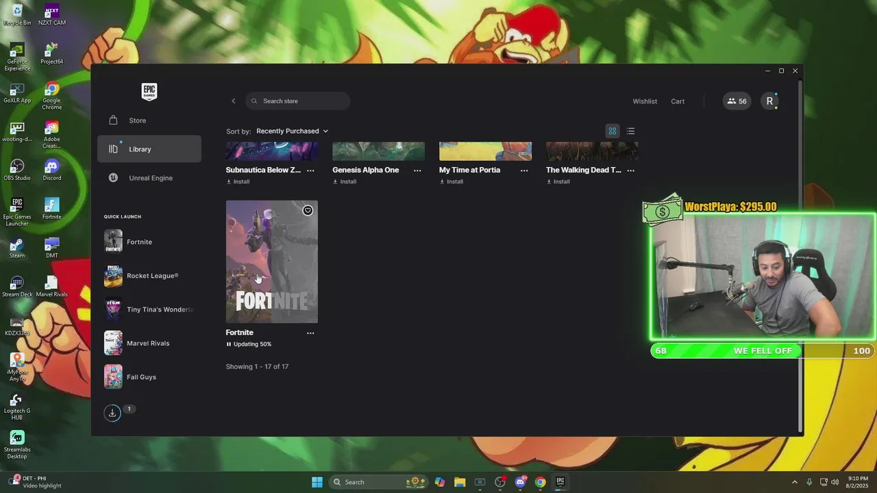The width and height of the screenshot is (877, 493).
Task: Click the Search store field
Action: click(x=297, y=101)
